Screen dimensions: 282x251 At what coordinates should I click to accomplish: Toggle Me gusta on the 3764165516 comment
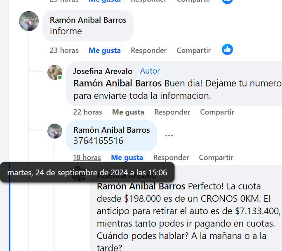pyautogui.click(x=127, y=158)
